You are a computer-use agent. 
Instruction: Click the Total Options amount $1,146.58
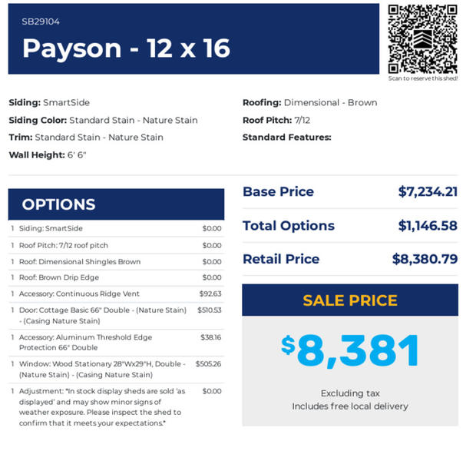pyautogui.click(x=428, y=226)
